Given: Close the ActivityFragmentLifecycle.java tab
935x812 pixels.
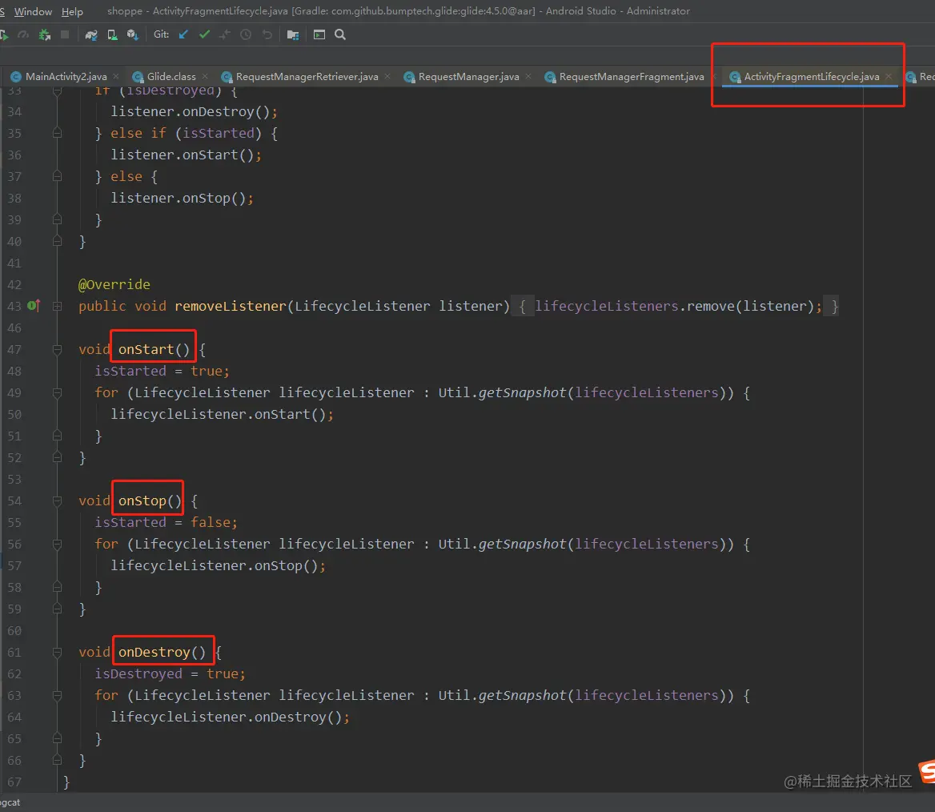Looking at the screenshot, I should click(x=889, y=76).
